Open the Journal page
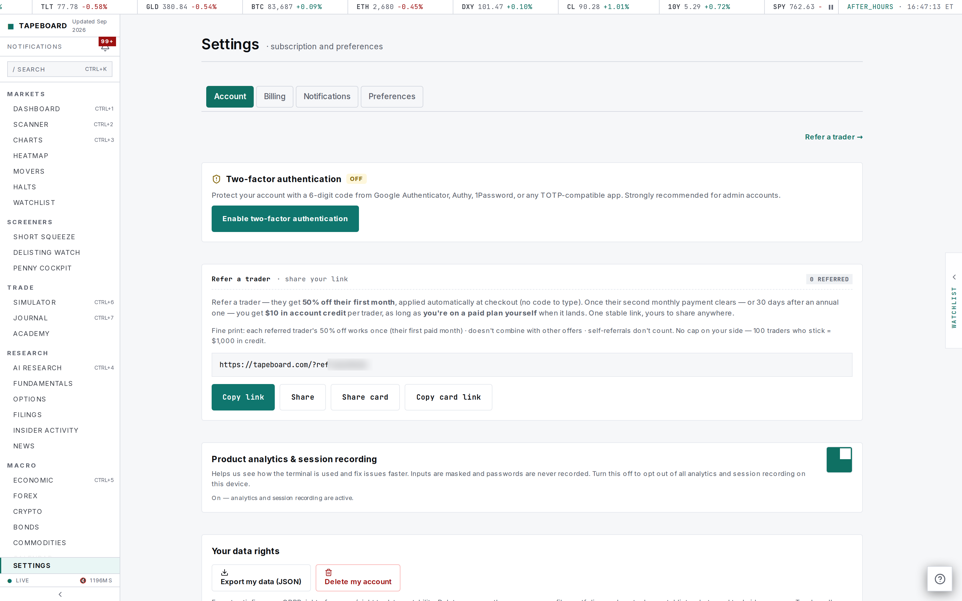Viewport: 962px width, 601px height. [x=60, y=318]
